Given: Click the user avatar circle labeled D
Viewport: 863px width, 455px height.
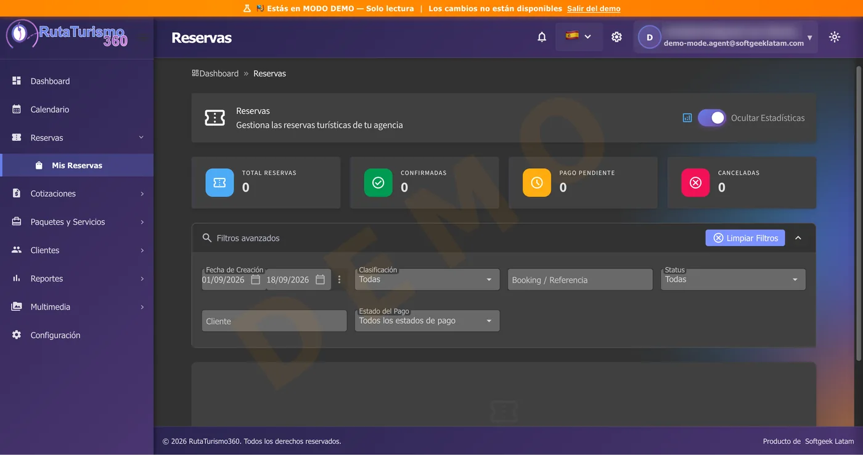Looking at the screenshot, I should (650, 37).
